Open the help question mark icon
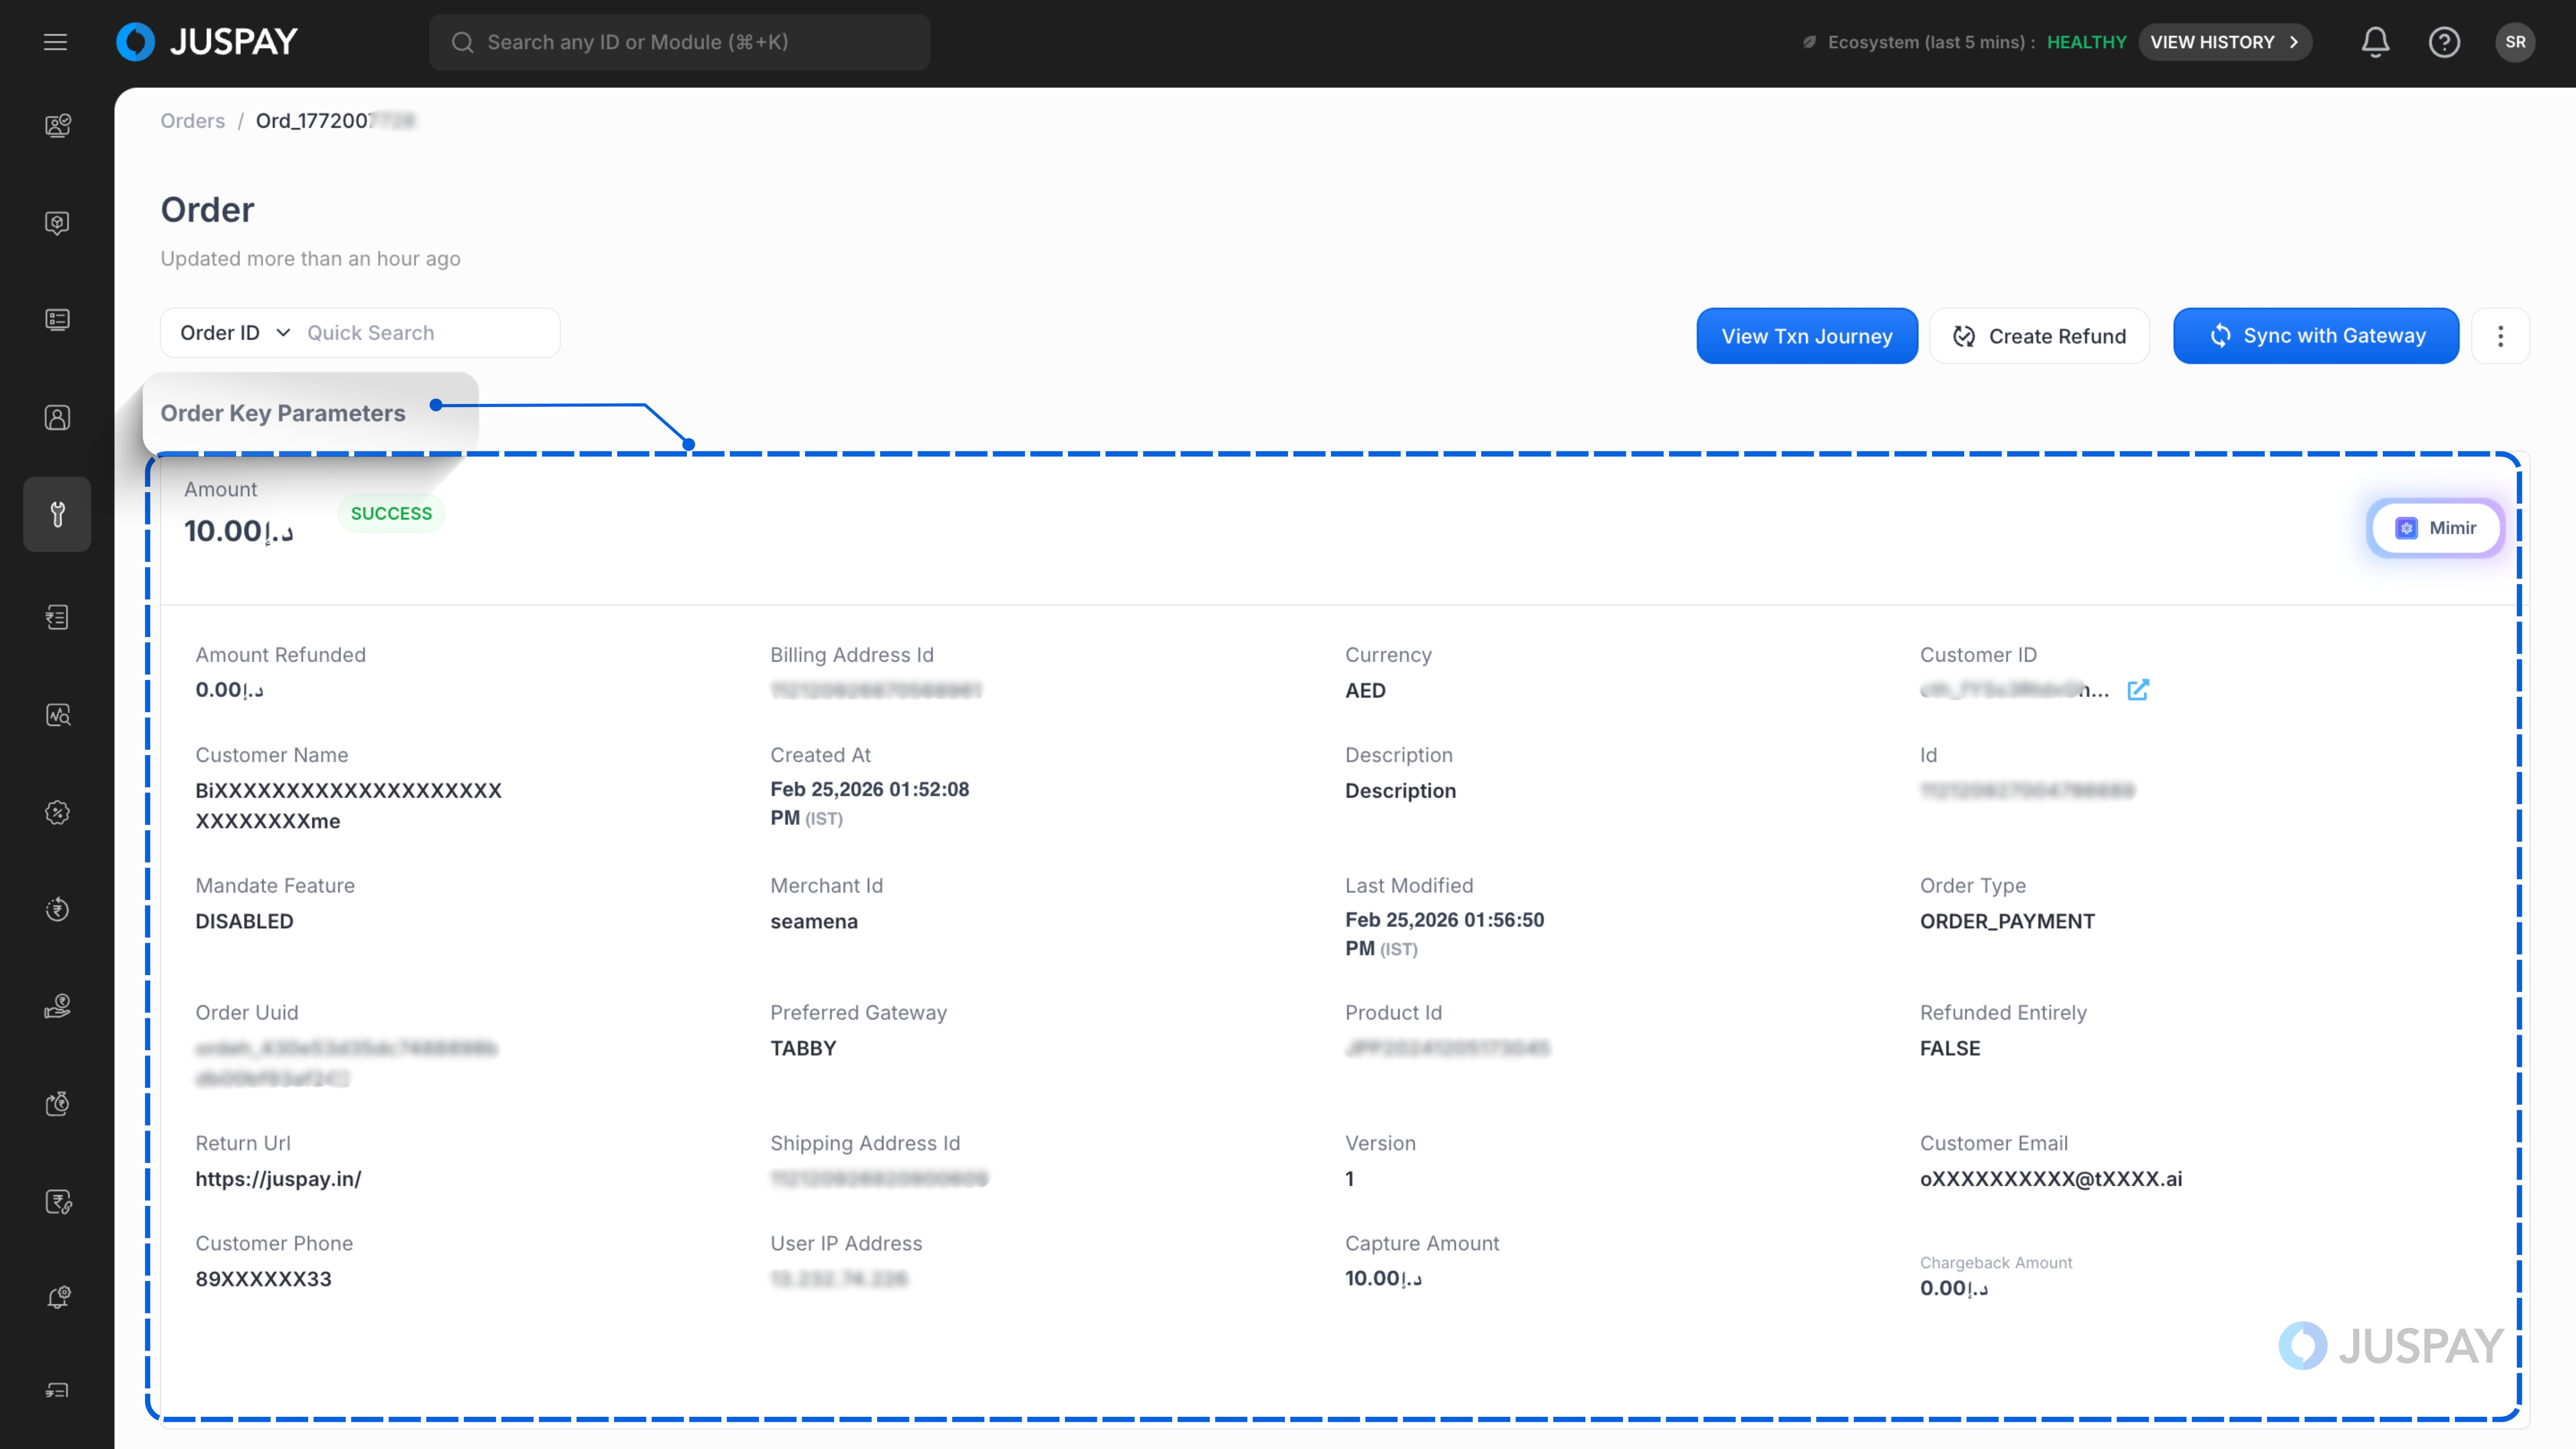2576x1449 pixels. coord(2444,42)
